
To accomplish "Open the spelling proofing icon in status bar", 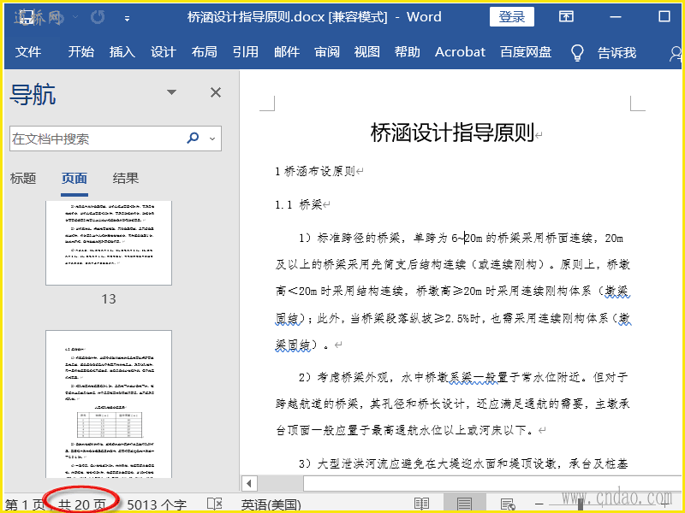I will click(x=215, y=504).
